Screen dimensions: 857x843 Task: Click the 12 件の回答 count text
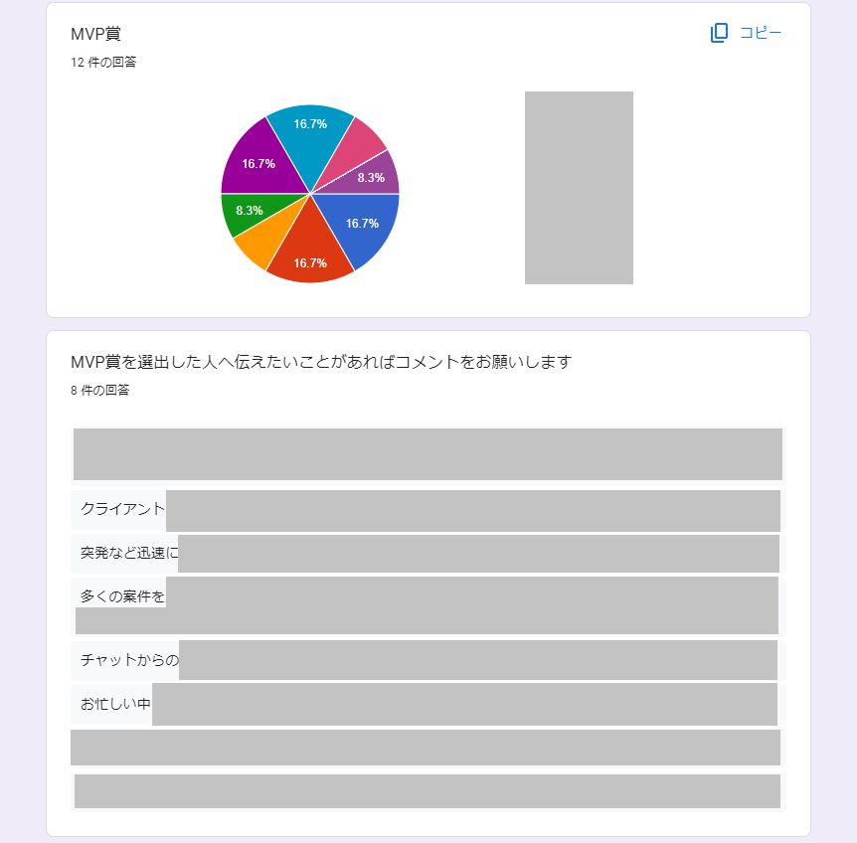click(x=103, y=63)
